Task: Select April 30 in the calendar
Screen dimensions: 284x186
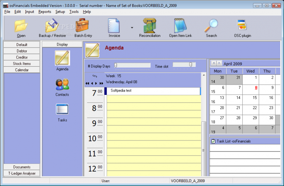Action: (x=267, y=120)
